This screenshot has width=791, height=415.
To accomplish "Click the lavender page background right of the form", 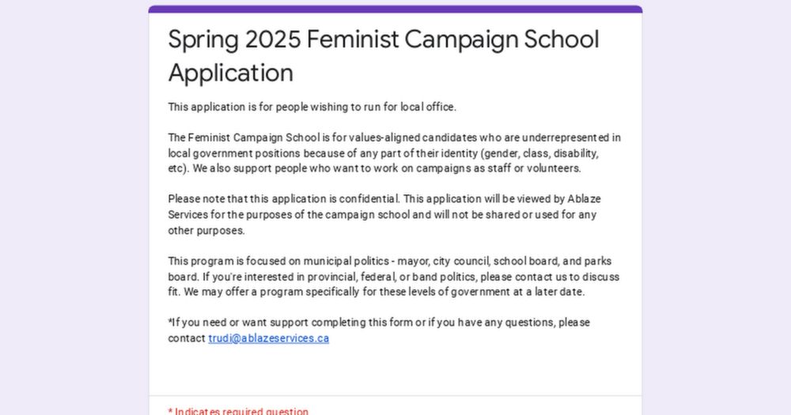I will [x=716, y=206].
